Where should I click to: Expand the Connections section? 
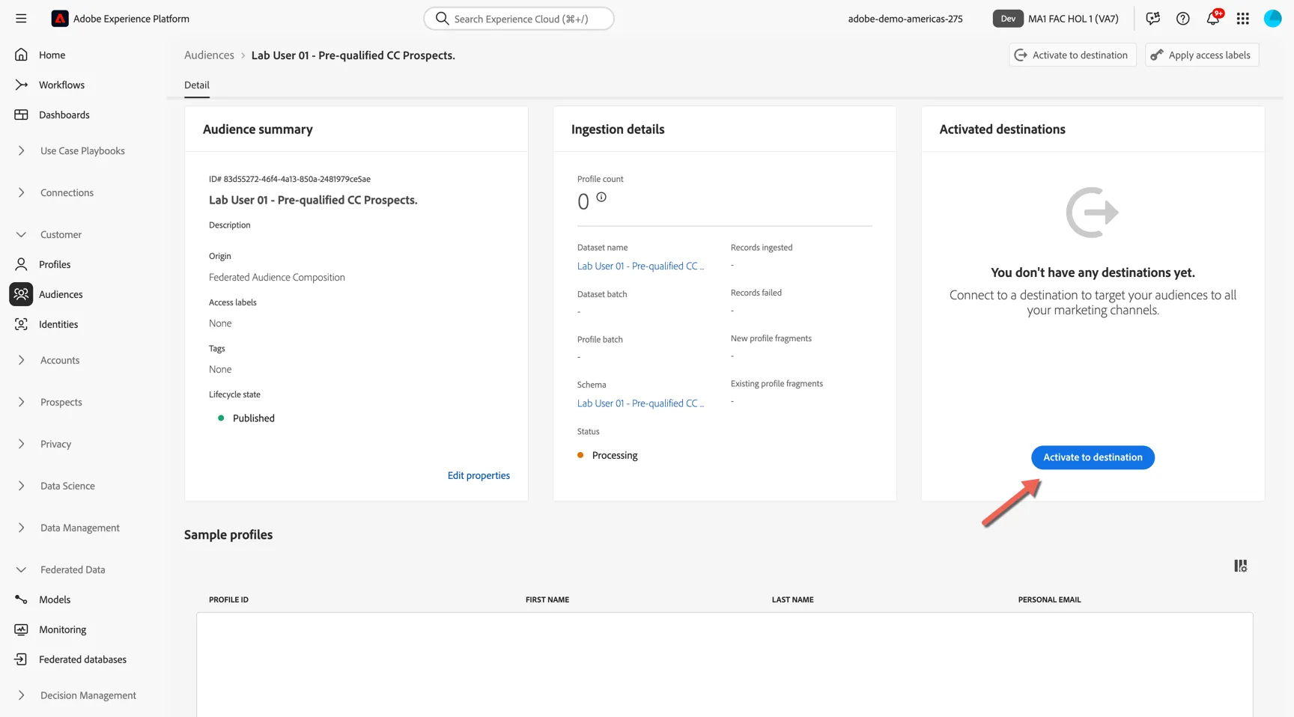pos(21,192)
